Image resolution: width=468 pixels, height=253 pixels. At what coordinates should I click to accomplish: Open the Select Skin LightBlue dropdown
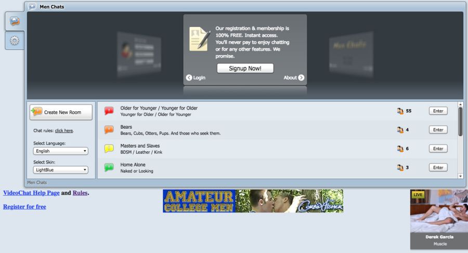[x=61, y=170]
